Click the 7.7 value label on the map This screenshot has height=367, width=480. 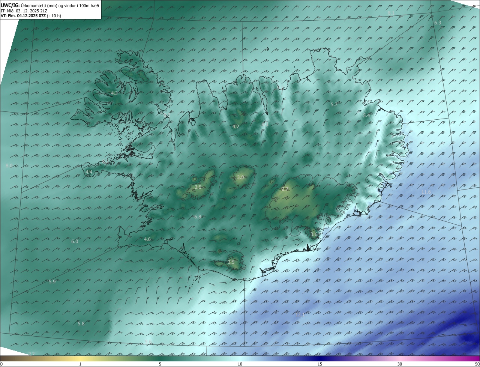click(x=31, y=354)
